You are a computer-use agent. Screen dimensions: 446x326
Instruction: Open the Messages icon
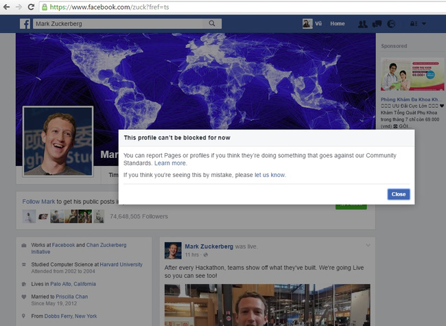377,24
